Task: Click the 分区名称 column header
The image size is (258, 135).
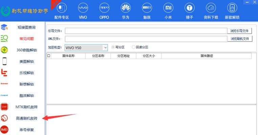Action: tap(98, 56)
